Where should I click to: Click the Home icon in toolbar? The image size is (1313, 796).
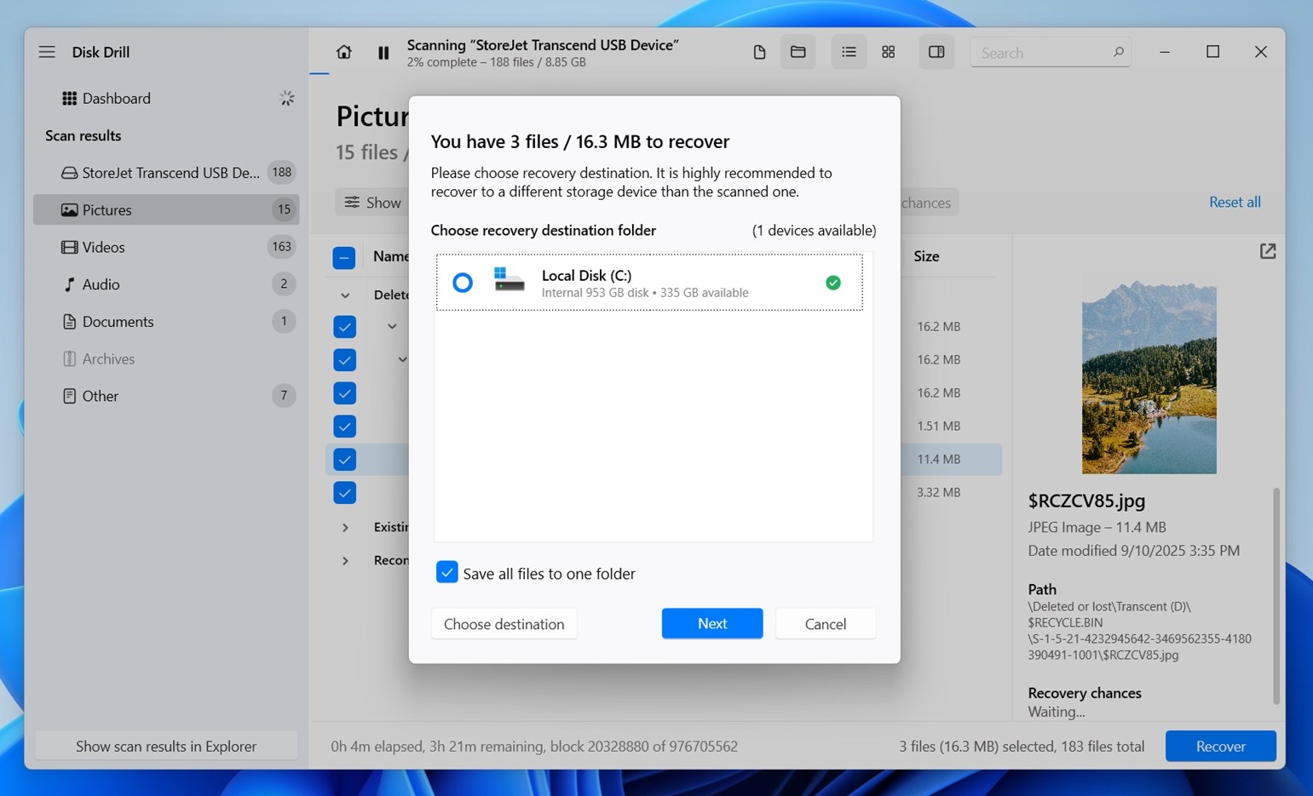343,52
